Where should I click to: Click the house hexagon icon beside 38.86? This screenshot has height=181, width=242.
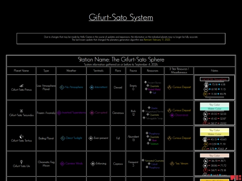tap(205, 166)
